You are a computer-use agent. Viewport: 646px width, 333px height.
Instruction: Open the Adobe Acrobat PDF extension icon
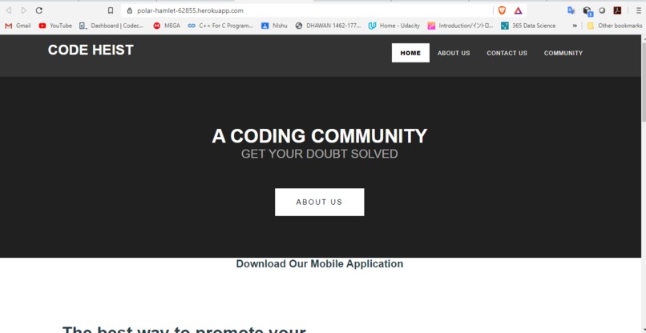[617, 10]
